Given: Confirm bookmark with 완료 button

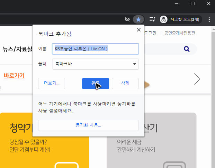Looking at the screenshot, I should coord(96,83).
